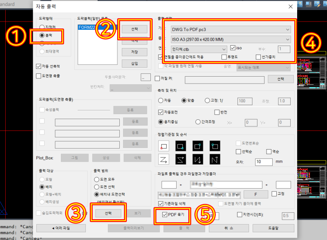Select alignment icon with cyan top-right dot
Viewport: 327px width, 240px height.
pyautogui.click(x=198, y=145)
